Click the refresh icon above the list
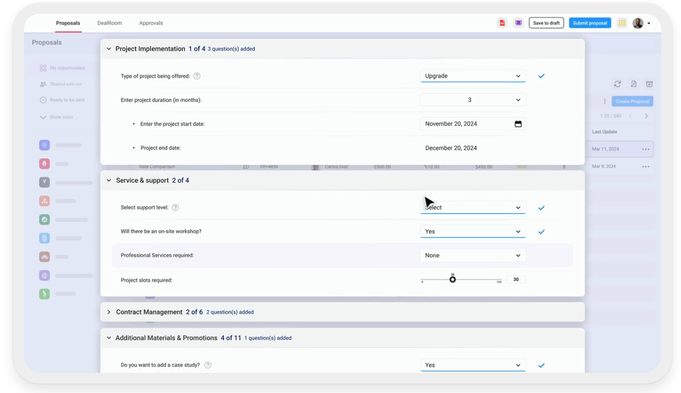 click(617, 84)
